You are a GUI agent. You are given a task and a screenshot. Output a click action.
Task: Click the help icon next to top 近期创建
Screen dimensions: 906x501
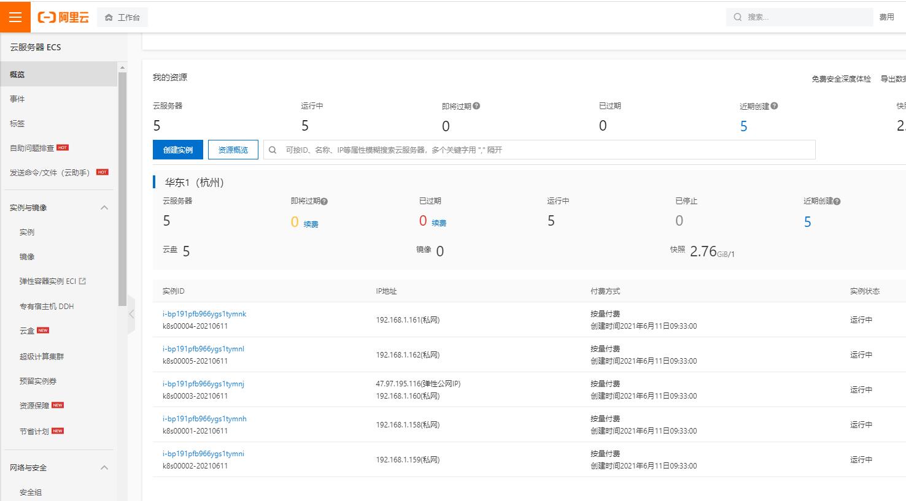pos(774,105)
